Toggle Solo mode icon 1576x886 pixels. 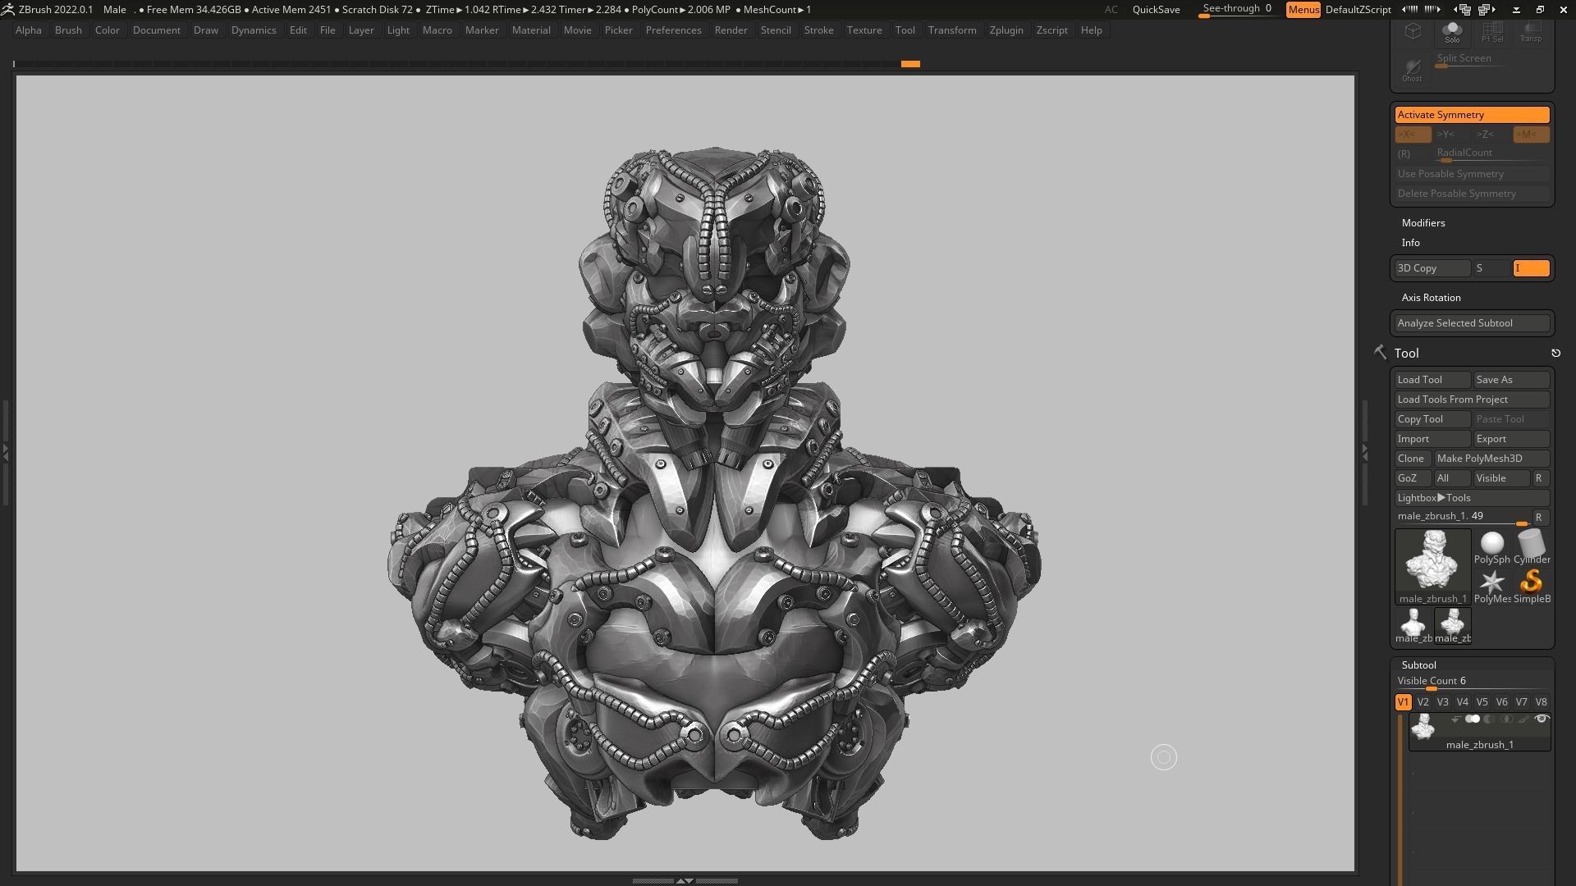point(1452,32)
